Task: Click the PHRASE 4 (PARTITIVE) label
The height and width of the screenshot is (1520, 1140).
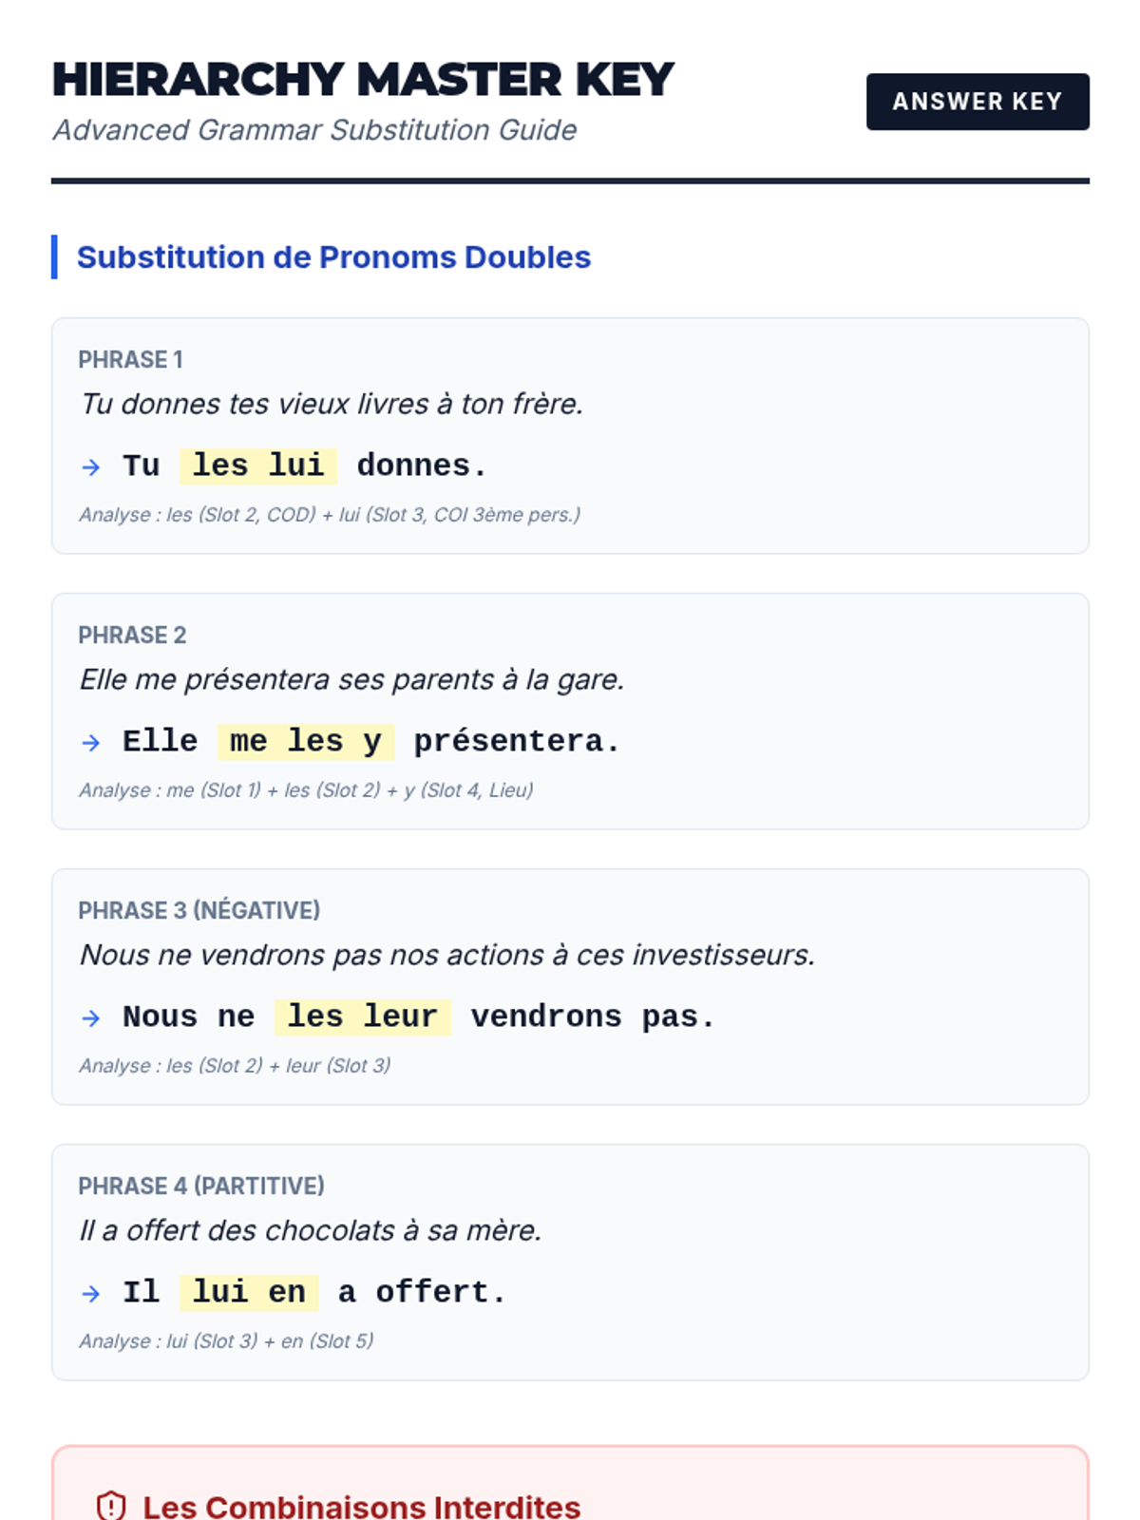Action: [x=200, y=1187]
